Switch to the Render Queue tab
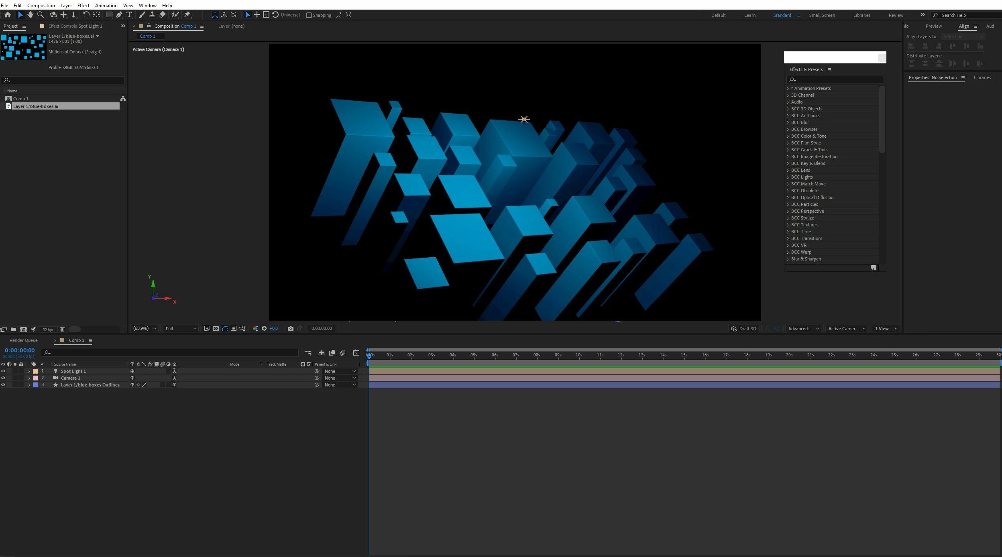The image size is (1002, 557). coord(23,340)
